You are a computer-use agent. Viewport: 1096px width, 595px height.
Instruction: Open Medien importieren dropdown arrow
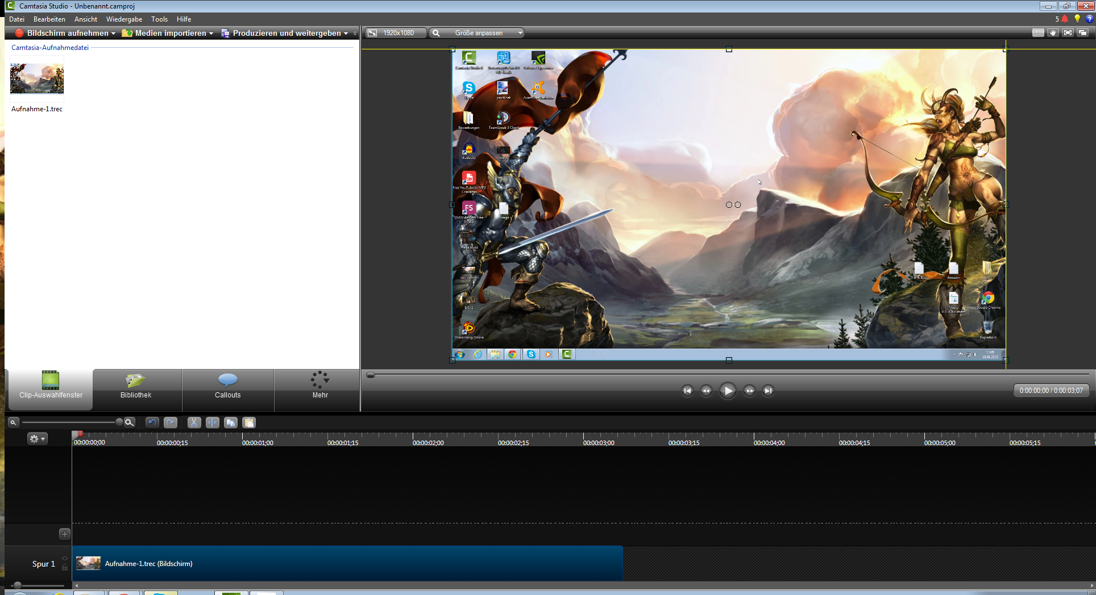click(x=211, y=33)
